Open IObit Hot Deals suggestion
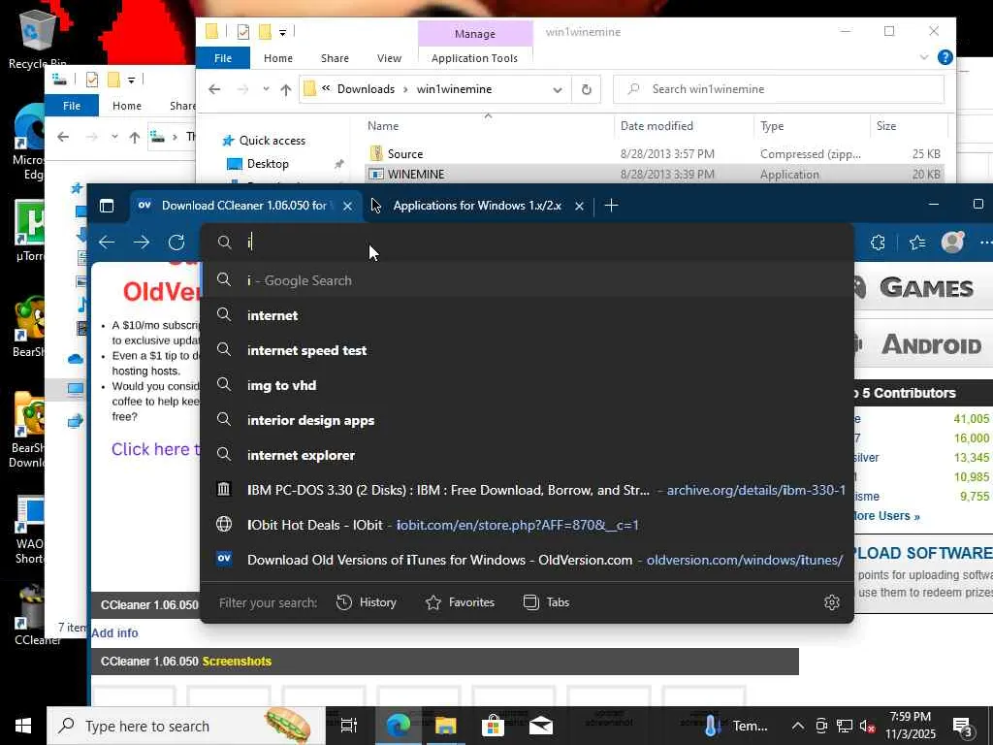Viewport: 993px width, 745px height. (527, 525)
